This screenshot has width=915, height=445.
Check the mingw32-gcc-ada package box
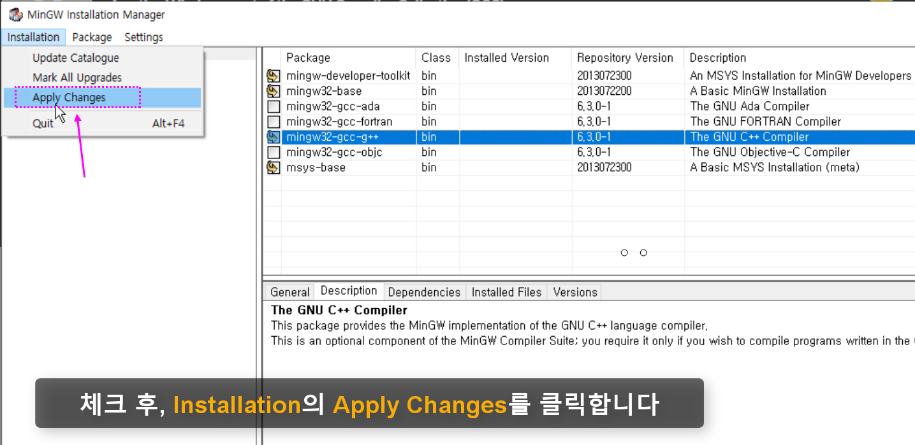[x=274, y=106]
